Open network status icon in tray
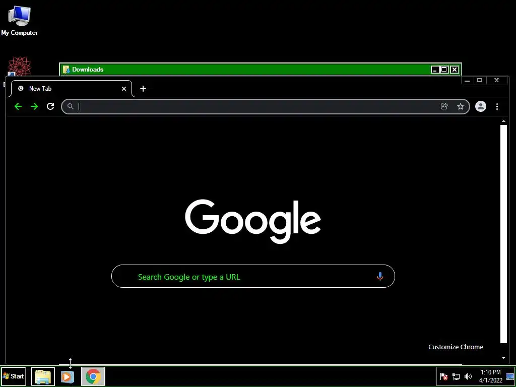 [x=456, y=376]
